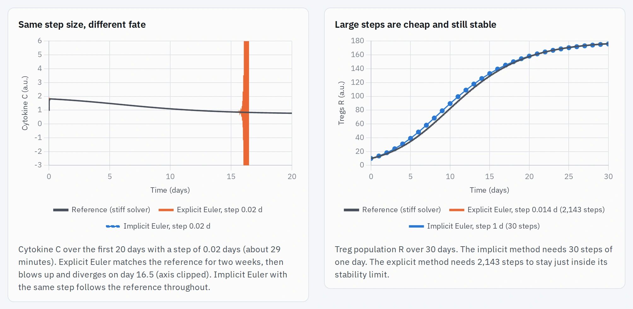Toggle Explicit Euler, step 0.02 d legend entry
The image size is (633, 309).
pos(210,210)
